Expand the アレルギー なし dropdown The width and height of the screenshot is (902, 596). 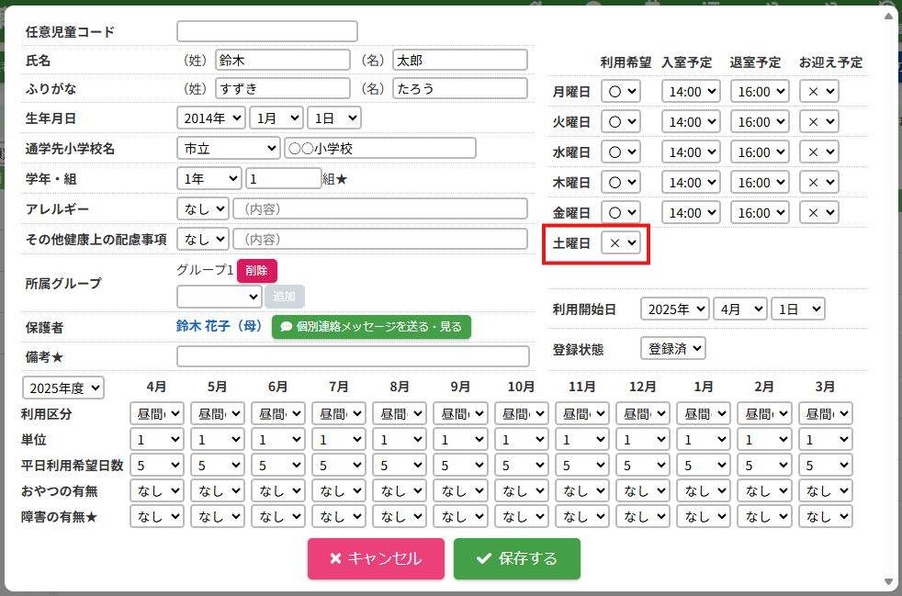point(202,208)
